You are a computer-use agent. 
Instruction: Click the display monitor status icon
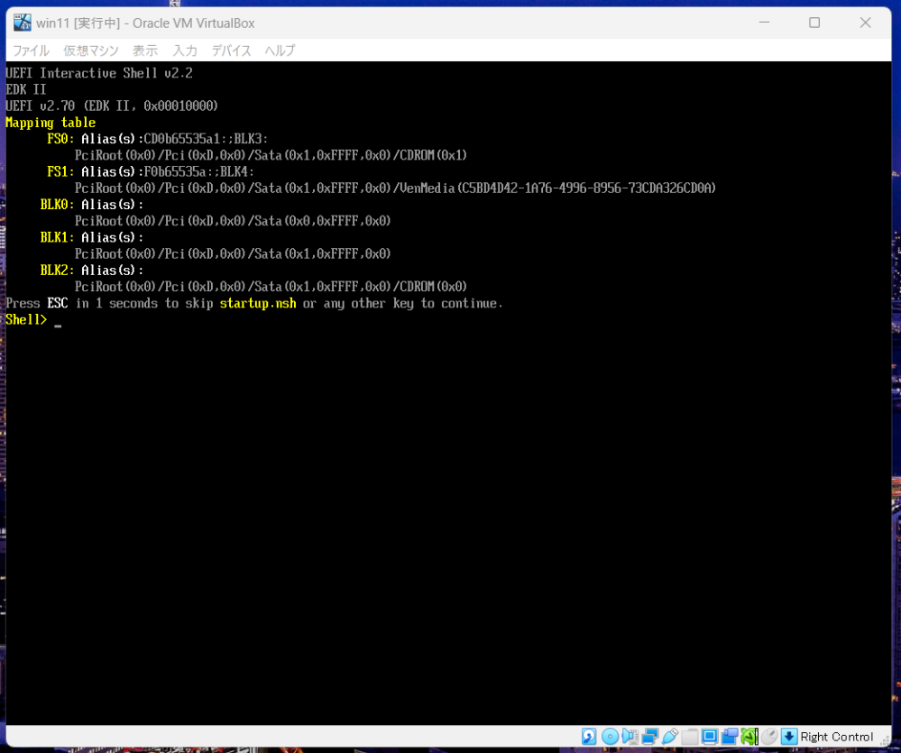click(710, 737)
